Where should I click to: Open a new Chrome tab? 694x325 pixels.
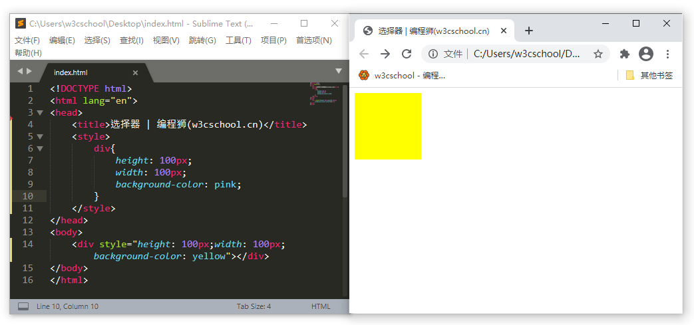pyautogui.click(x=529, y=31)
